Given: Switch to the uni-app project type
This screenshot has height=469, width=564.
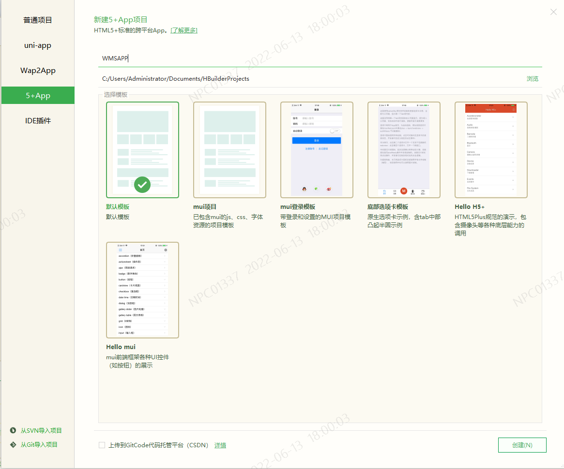Looking at the screenshot, I should click(38, 45).
